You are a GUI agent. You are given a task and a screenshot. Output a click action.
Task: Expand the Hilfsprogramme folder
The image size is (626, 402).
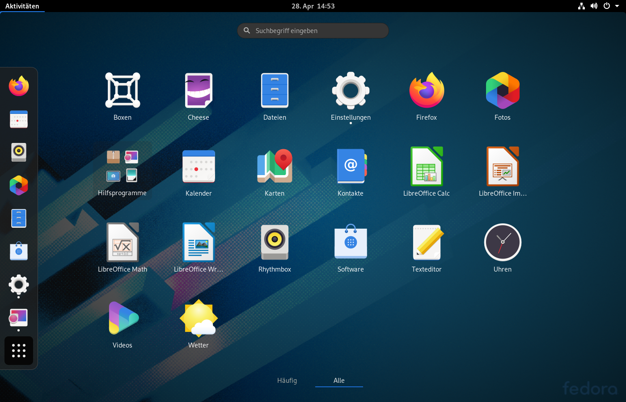point(122,166)
